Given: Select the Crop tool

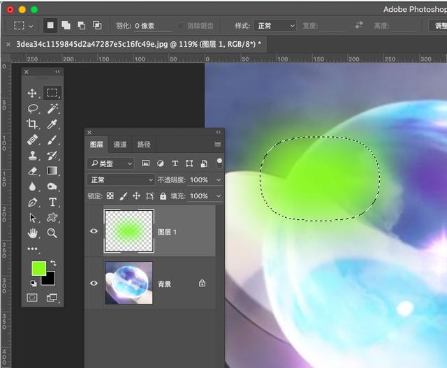Looking at the screenshot, I should click(x=32, y=124).
